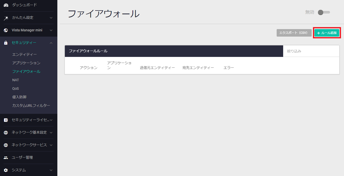344x176 pixels.
Task: Click the ルール追加 button
Action: click(327, 33)
